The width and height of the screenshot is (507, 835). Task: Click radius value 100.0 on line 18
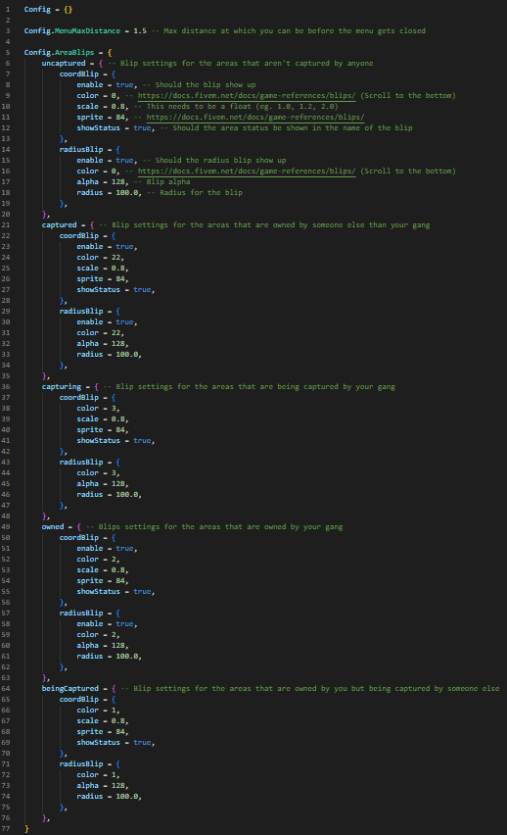click(x=126, y=193)
